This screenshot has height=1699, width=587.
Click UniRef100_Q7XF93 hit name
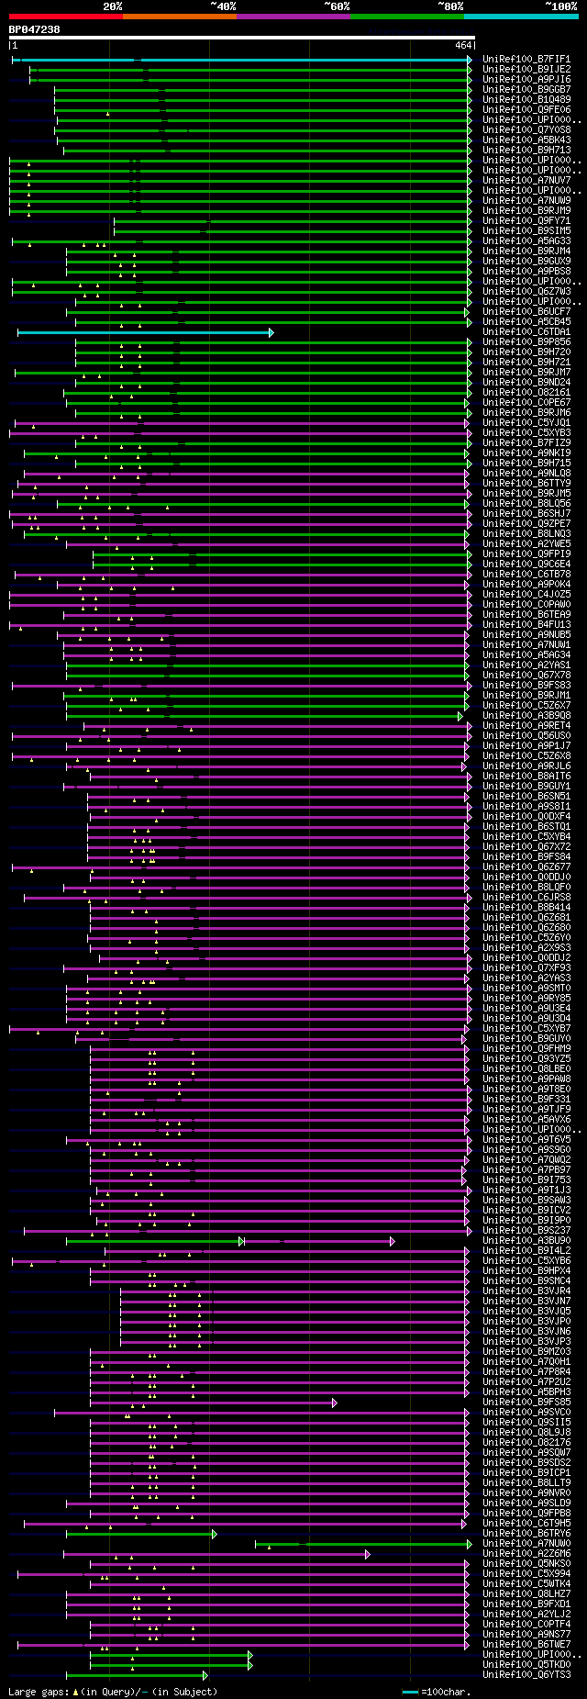click(526, 968)
